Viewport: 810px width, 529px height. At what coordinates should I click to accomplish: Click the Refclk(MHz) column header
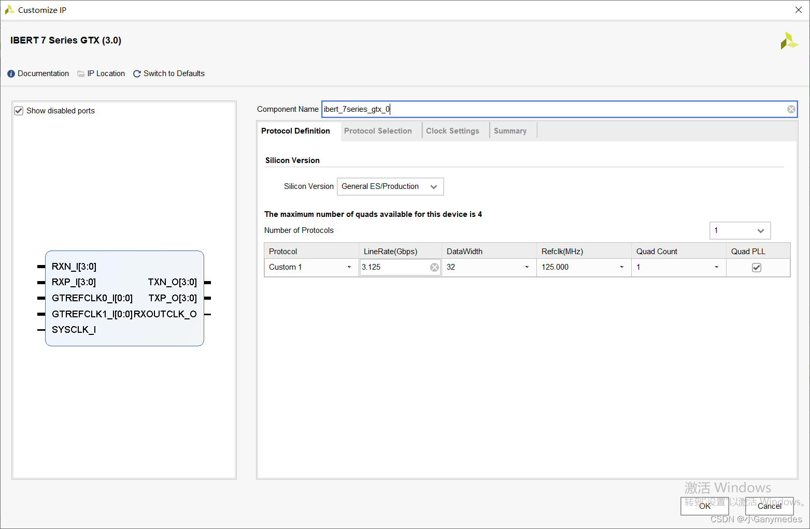pos(584,251)
